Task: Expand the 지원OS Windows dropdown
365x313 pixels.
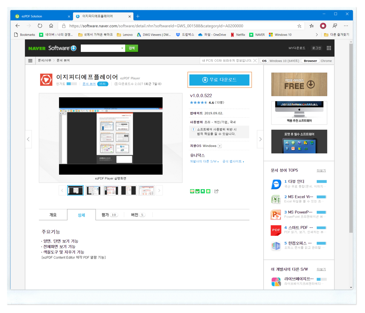Action: pos(220,146)
